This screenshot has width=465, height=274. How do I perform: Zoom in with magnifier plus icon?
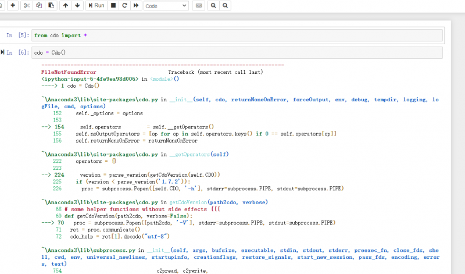213,5
